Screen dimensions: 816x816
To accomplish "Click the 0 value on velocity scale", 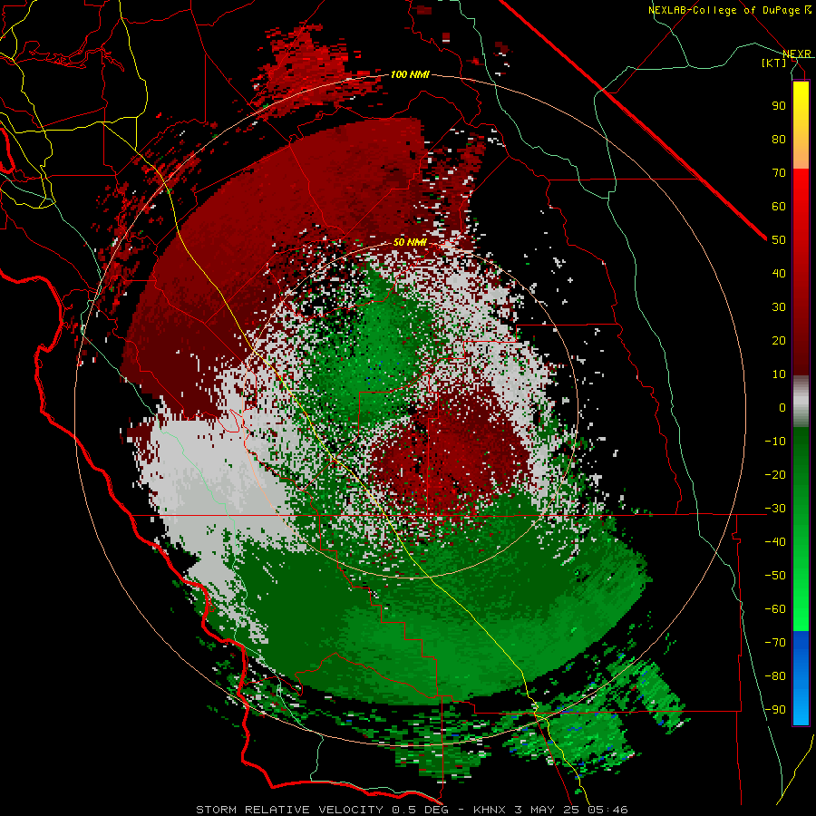I will point(782,407).
